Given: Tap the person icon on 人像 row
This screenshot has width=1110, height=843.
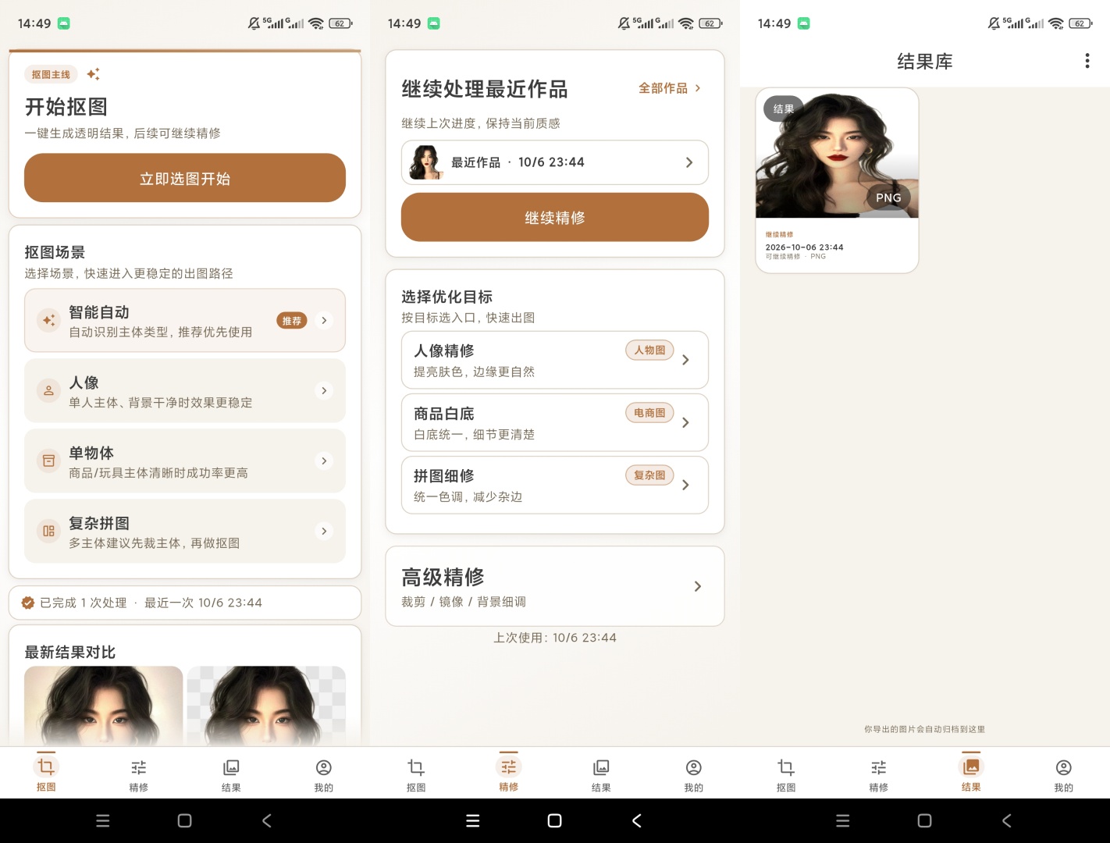Looking at the screenshot, I should [48, 390].
